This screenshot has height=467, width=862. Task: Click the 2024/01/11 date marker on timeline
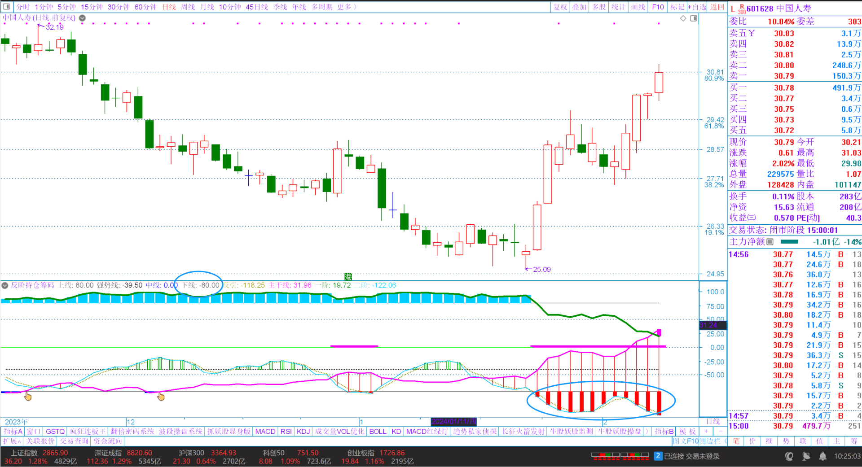453,422
